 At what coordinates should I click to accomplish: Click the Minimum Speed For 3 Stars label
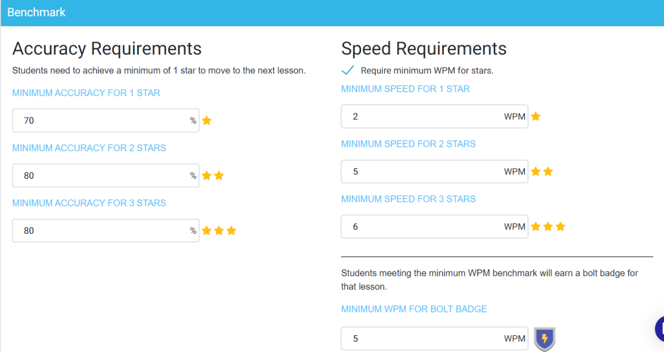point(408,199)
